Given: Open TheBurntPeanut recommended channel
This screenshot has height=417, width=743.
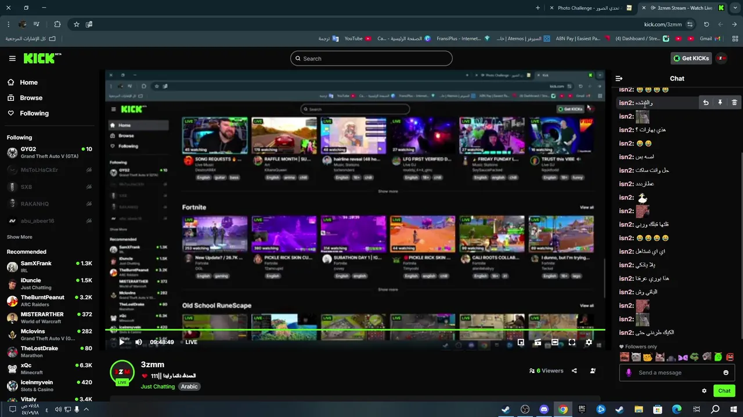Looking at the screenshot, I should coord(49,301).
